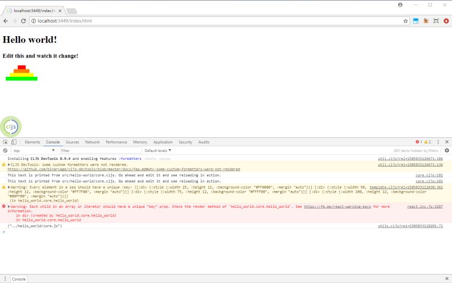Go back in browser history
452x283 pixels.
coord(6,21)
